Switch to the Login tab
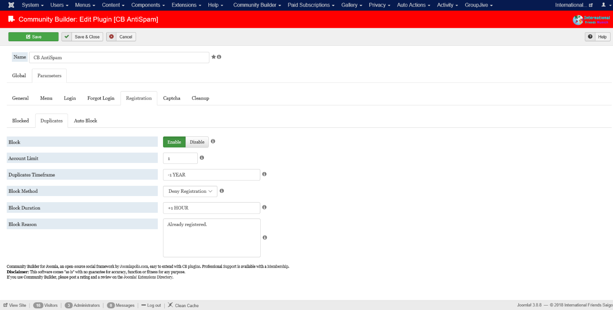Screen dimensions: 613x310 (70, 98)
